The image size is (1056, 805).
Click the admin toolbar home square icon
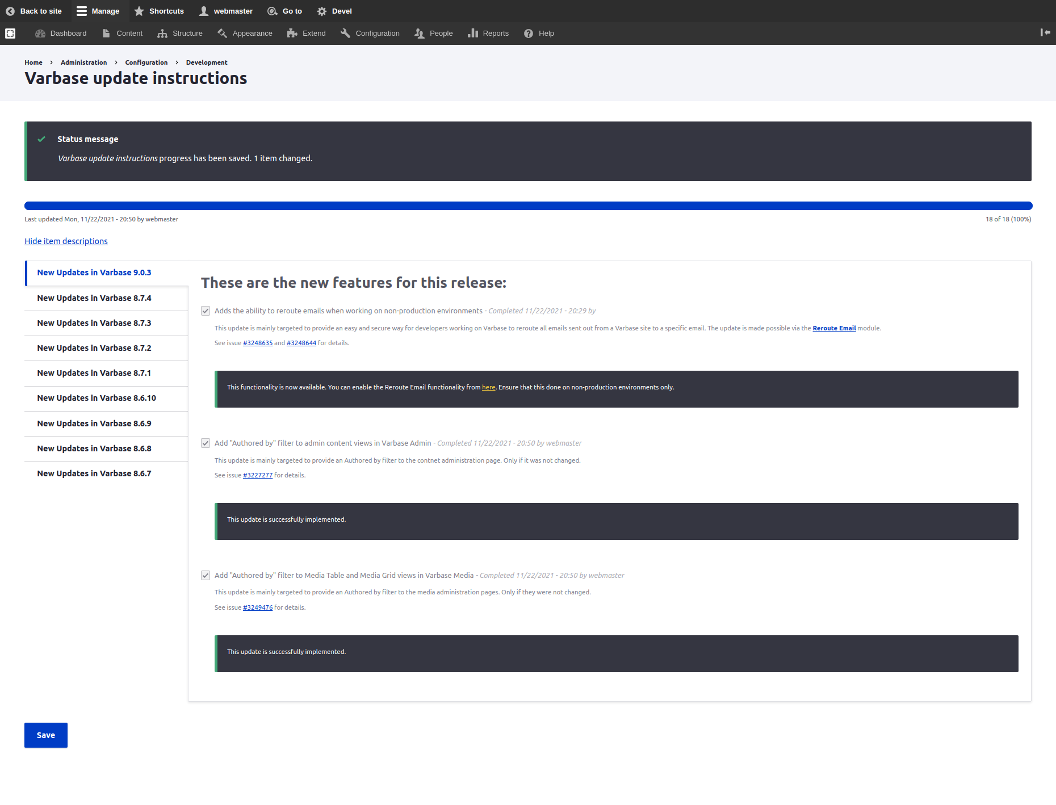coord(10,33)
